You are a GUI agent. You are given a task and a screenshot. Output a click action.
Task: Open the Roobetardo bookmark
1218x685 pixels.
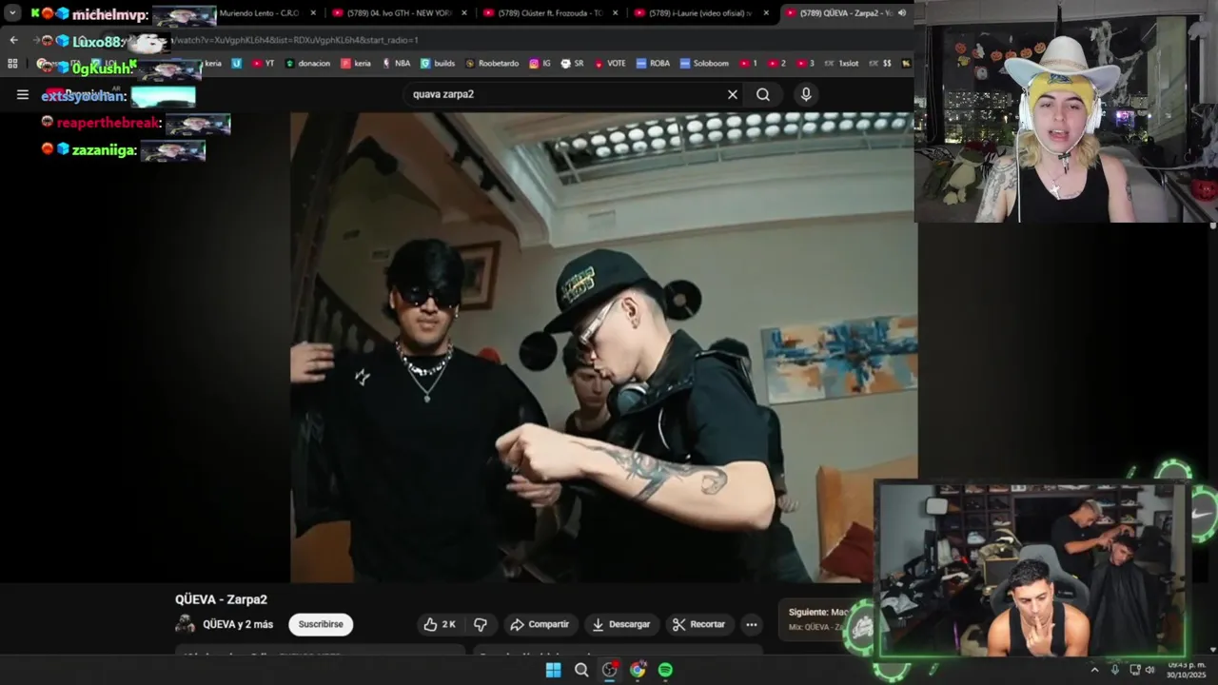pos(492,64)
